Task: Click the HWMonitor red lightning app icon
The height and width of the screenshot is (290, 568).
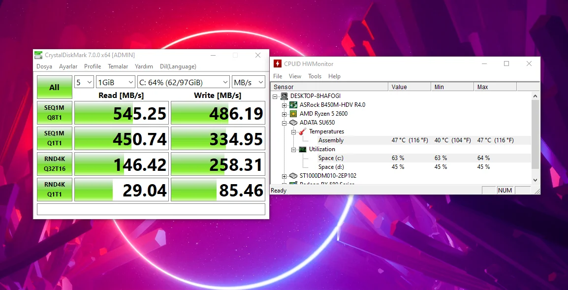Action: tap(277, 64)
